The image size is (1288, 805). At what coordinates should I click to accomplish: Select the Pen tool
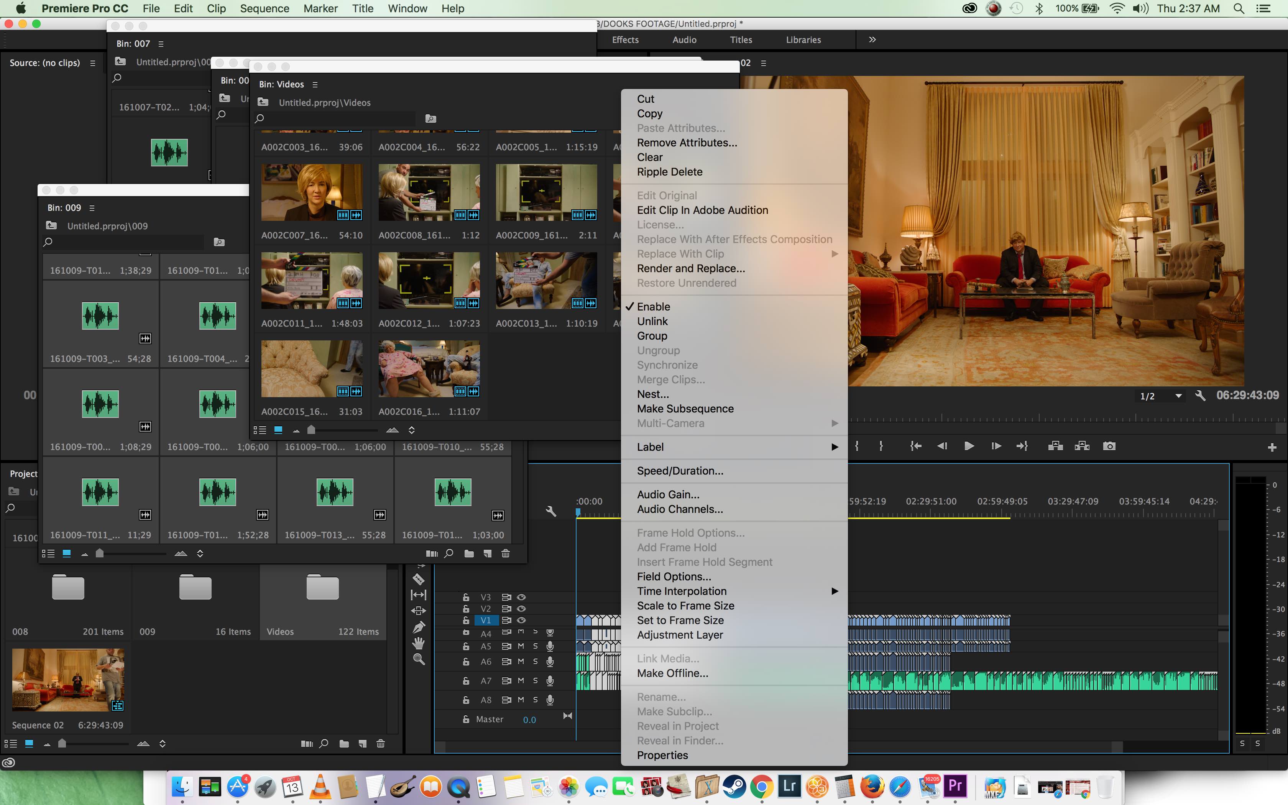pos(419,627)
